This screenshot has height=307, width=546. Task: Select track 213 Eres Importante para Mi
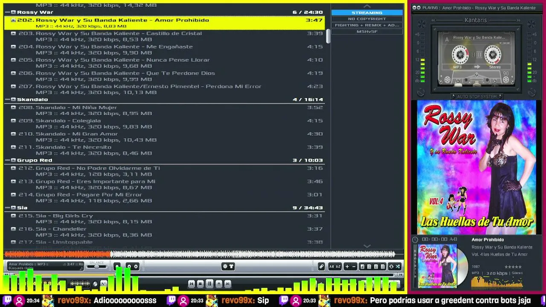tap(164, 184)
